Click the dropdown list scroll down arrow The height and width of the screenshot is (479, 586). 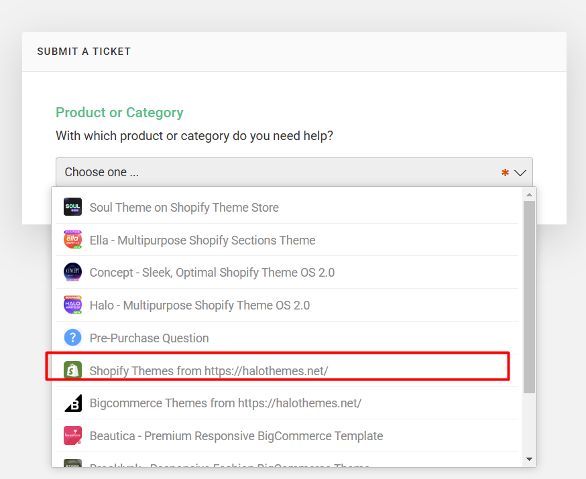coord(529,459)
